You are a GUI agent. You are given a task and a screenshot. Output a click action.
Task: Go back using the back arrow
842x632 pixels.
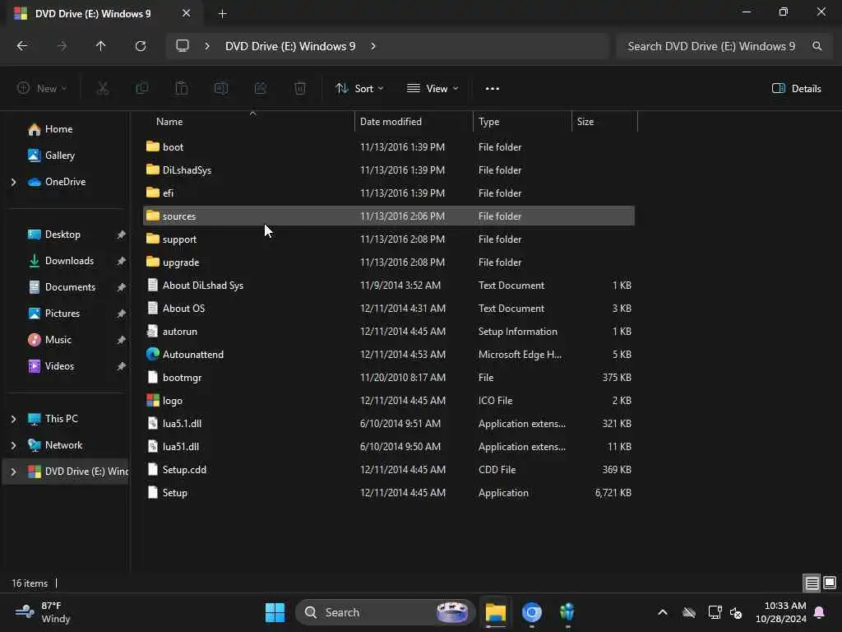[x=22, y=46]
